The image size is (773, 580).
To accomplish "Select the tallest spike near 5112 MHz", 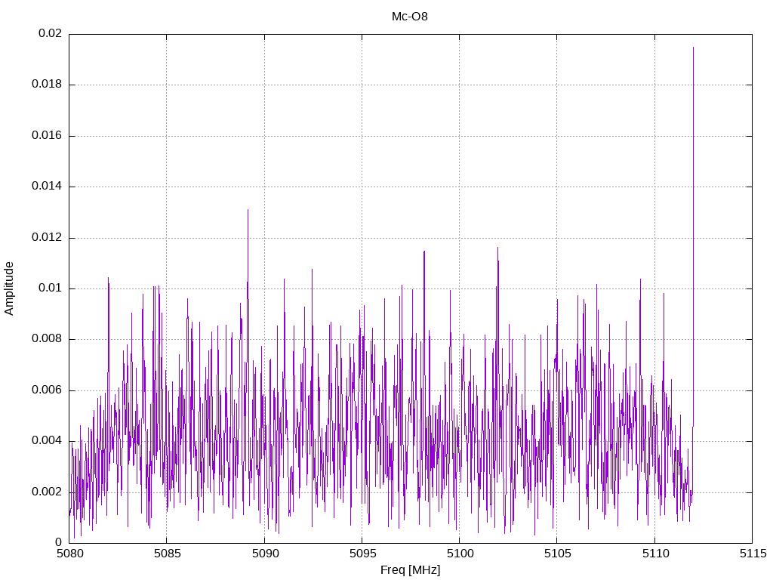I will coord(693,48).
